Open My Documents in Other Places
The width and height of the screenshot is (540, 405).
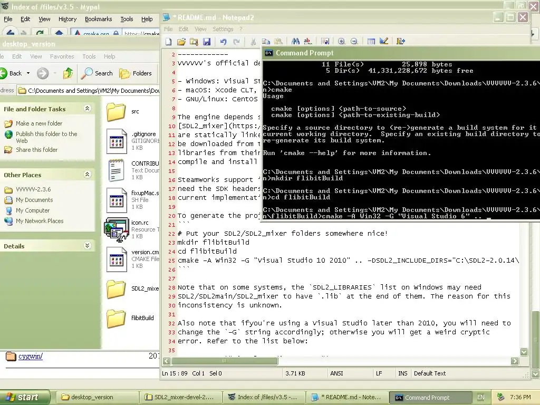point(34,200)
